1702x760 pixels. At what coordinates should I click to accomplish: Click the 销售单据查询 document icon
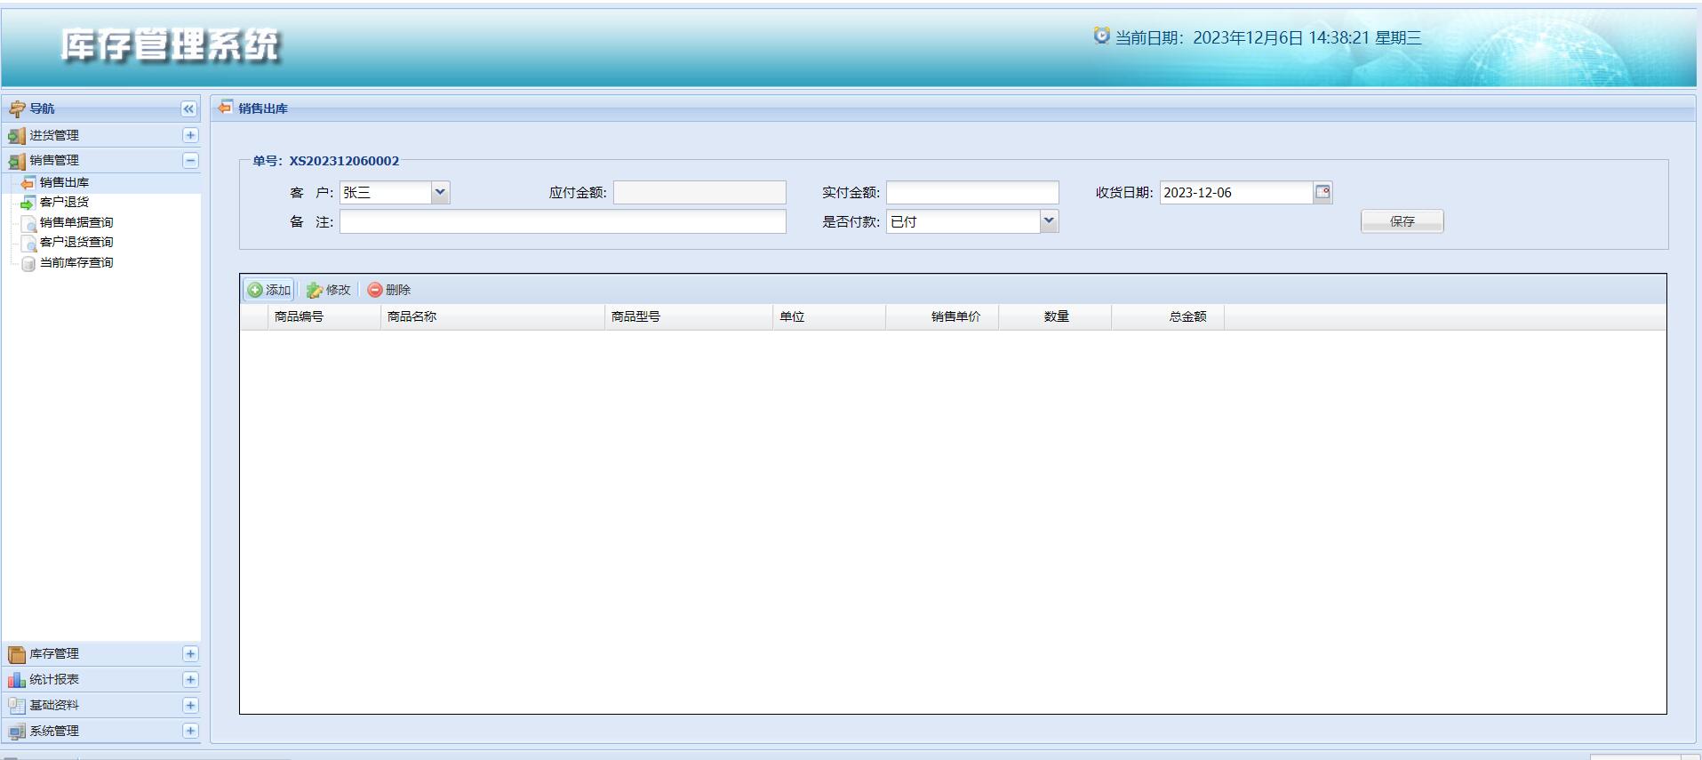coord(28,222)
